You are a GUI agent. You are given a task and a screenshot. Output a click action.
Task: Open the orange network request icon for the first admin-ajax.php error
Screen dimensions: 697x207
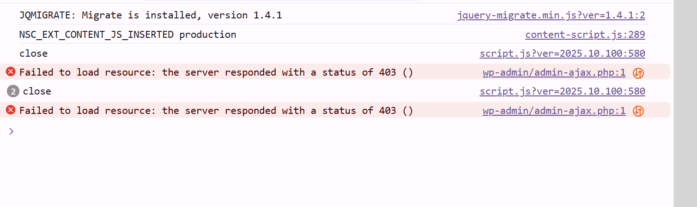[638, 72]
